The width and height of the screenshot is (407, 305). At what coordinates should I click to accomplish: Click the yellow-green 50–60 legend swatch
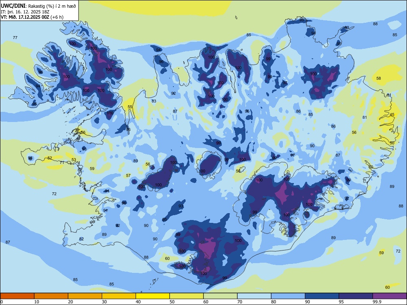tap(186, 296)
